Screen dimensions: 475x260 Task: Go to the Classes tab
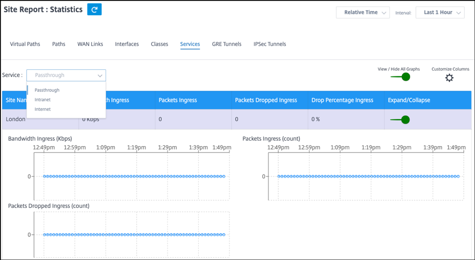pyautogui.click(x=159, y=44)
